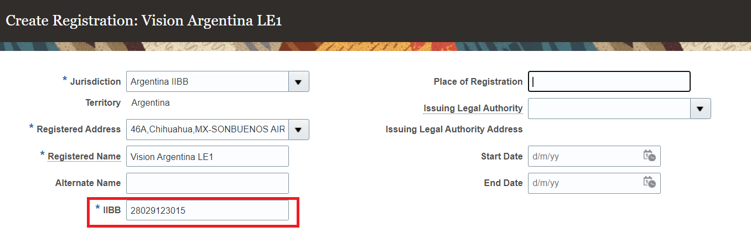The image size is (751, 232).
Task: Focus the Place of Registration field
Action: pyautogui.click(x=609, y=81)
